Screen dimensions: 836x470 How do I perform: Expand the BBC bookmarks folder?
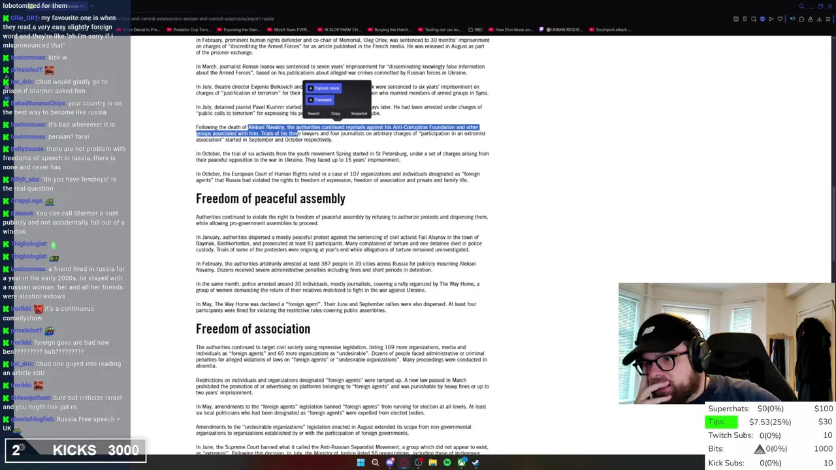click(476, 30)
